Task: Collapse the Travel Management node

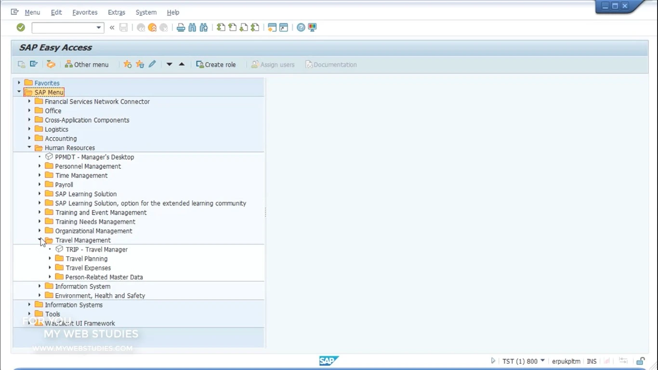Action: pos(40,240)
